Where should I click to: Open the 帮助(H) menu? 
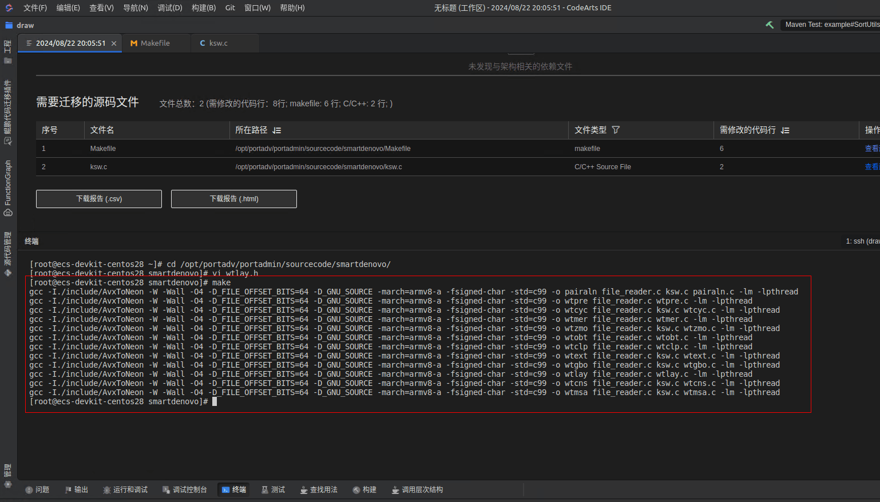[x=292, y=8]
